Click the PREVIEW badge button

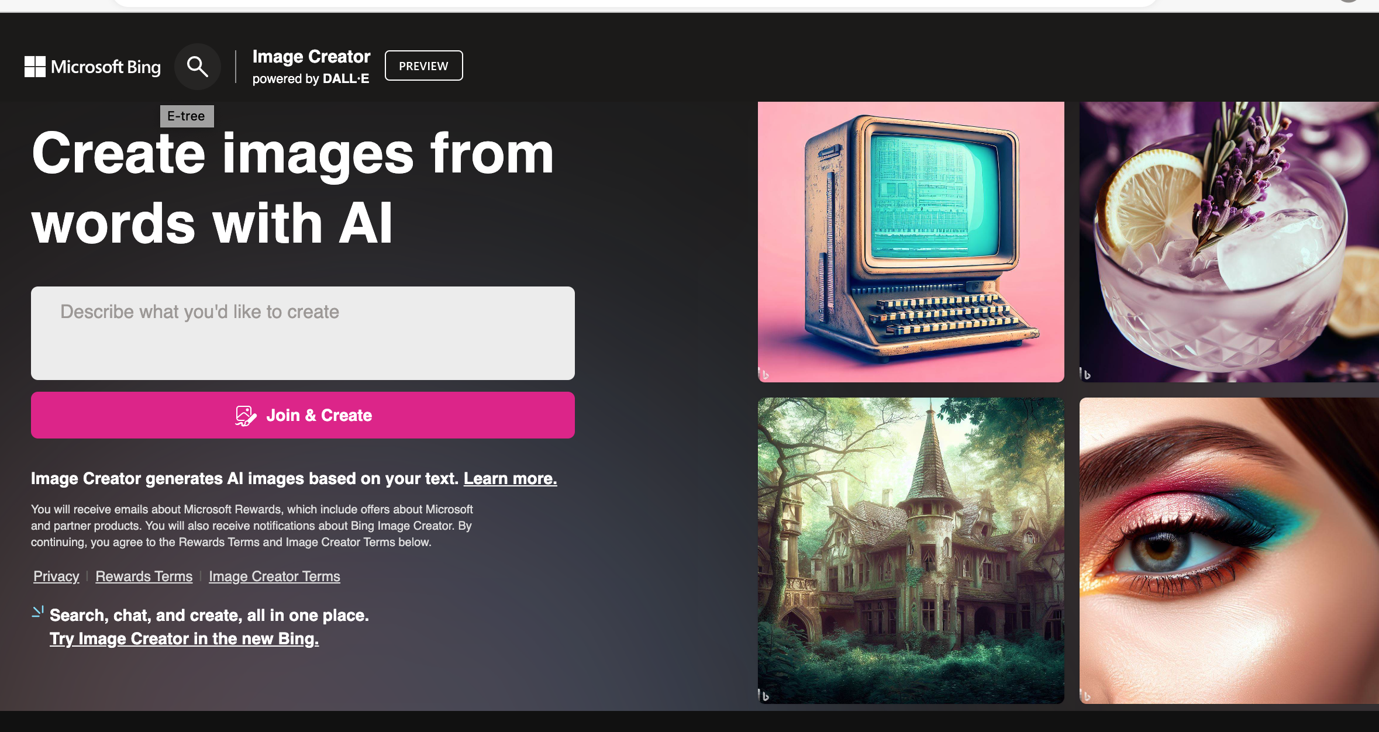pyautogui.click(x=423, y=66)
